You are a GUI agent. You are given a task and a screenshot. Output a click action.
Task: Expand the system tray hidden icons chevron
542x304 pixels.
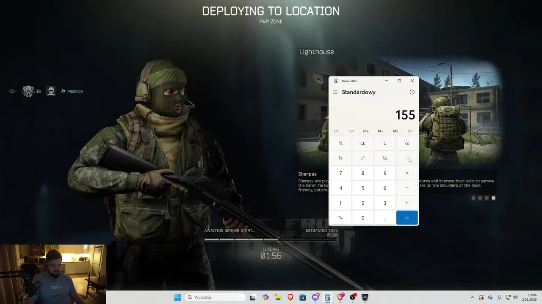[x=472, y=297]
